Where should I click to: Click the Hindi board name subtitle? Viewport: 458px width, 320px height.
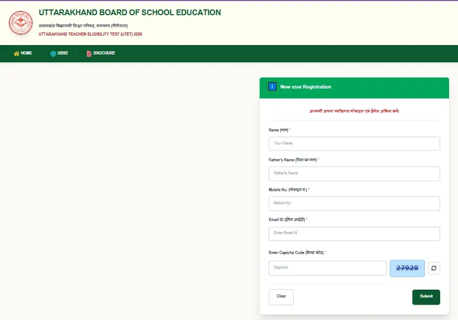click(83, 26)
